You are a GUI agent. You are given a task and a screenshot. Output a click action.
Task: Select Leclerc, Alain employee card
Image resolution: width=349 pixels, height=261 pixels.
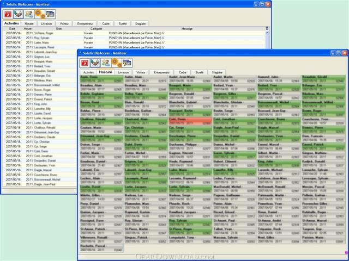[x=101, y=181]
